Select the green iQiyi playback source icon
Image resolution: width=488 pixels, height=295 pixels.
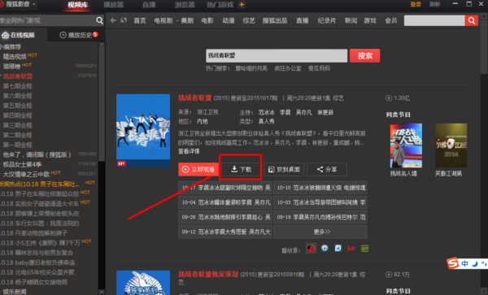(364, 248)
